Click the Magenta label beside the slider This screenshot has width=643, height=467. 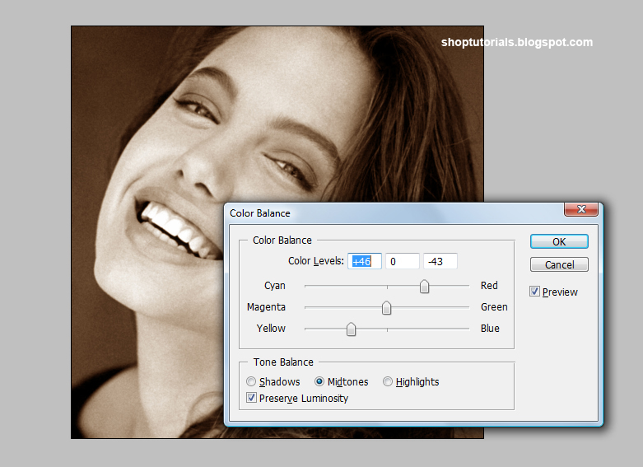point(266,307)
